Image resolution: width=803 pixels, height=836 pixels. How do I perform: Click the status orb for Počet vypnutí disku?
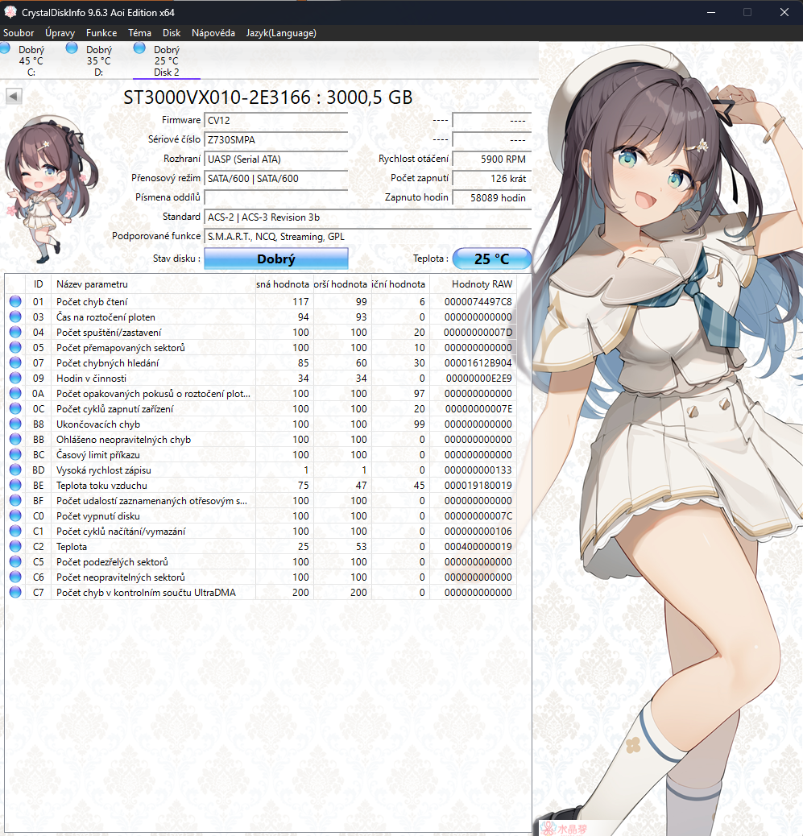(x=15, y=515)
